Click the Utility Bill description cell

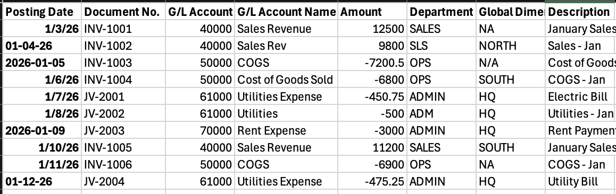581,181
